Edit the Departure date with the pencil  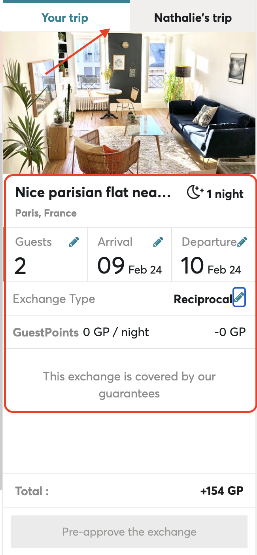pos(242,242)
